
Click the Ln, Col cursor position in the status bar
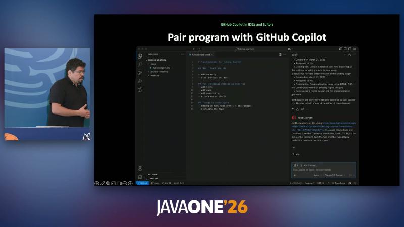tap(296, 183)
